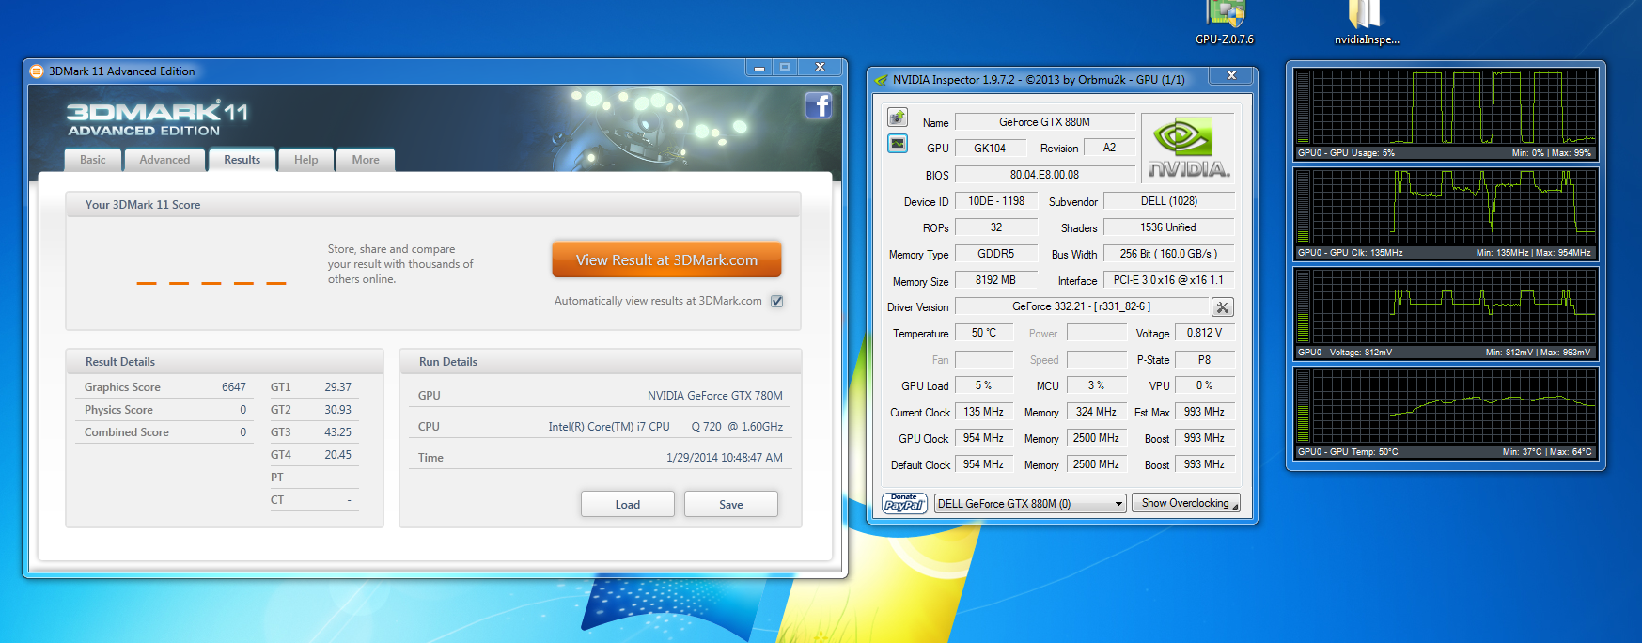
Task: Toggle 'Automatically view results at 3DMark.com' checkbox
Action: point(776,301)
